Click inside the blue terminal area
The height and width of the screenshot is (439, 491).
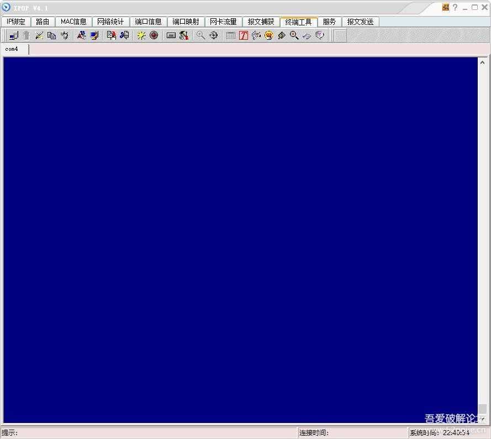(240, 237)
